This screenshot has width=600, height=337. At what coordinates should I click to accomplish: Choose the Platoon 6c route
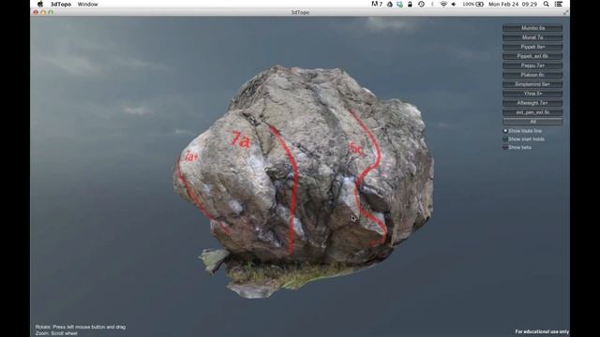click(532, 75)
